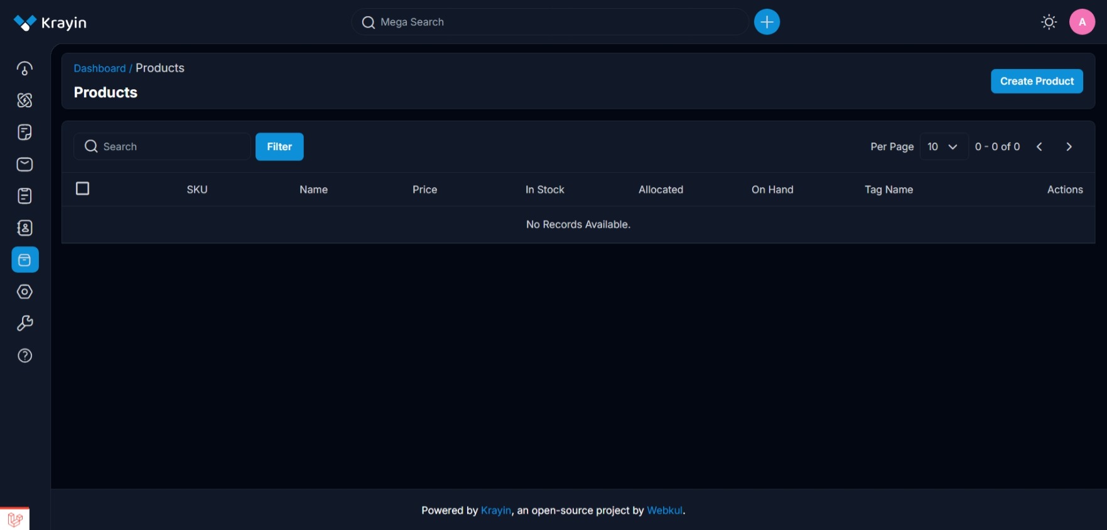Open the Activities sidebar icon
Image resolution: width=1107 pixels, height=530 pixels.
[24, 196]
